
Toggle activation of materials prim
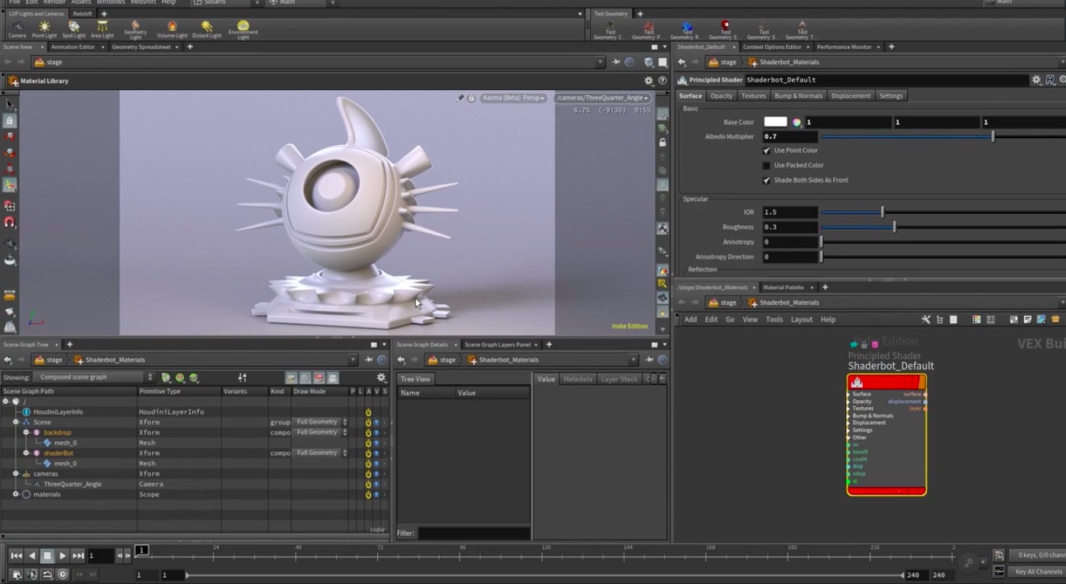[368, 494]
